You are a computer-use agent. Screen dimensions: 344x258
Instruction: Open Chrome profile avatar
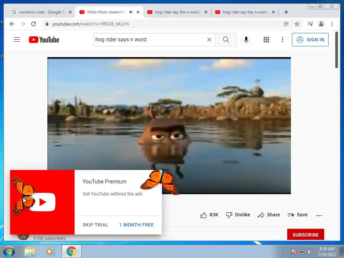[321, 24]
